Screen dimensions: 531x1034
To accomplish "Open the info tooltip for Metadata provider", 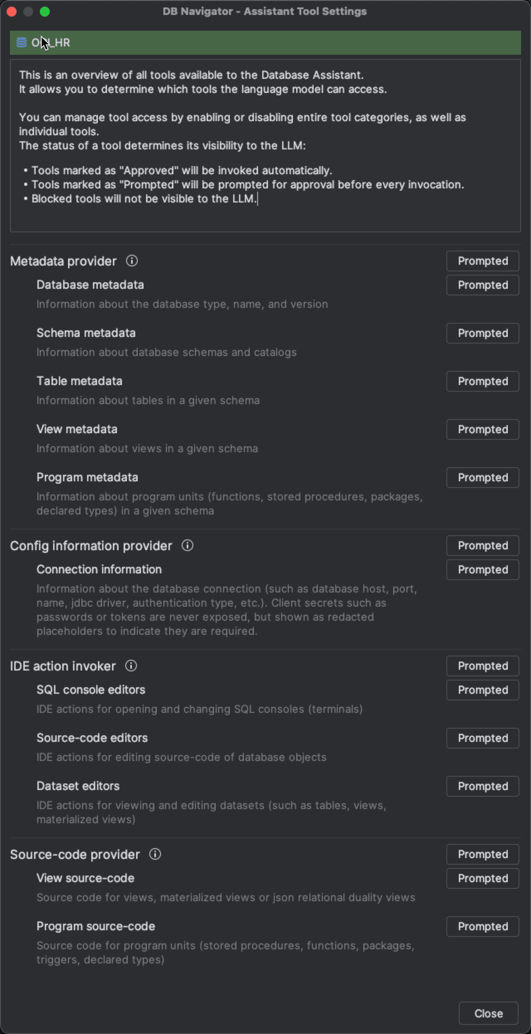I will coord(132,261).
